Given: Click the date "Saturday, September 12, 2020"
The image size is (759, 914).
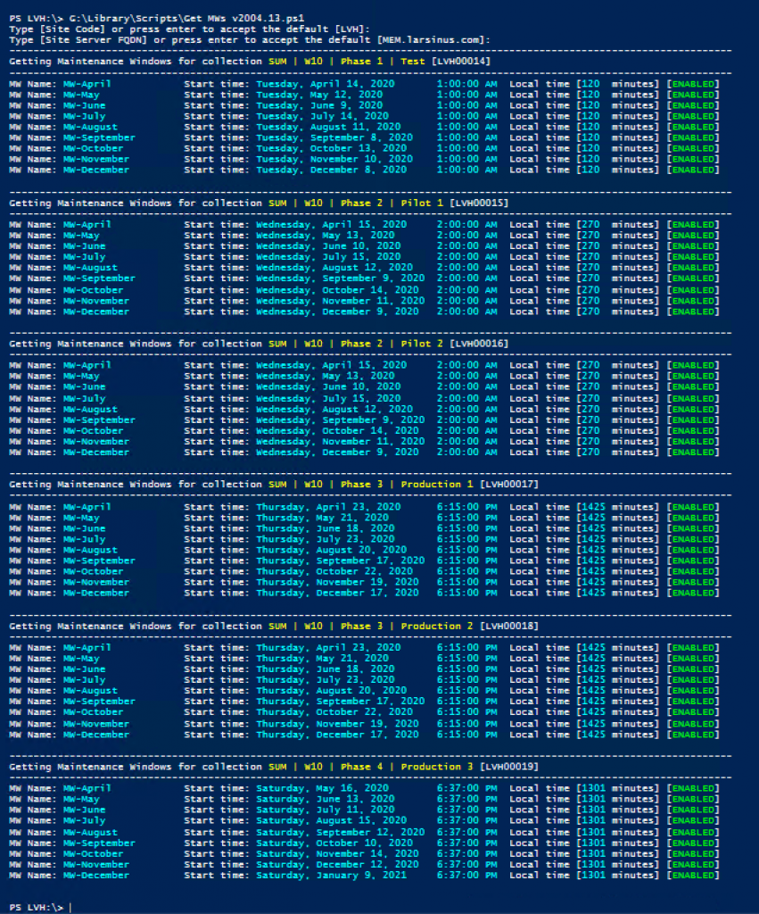Looking at the screenshot, I should [341, 833].
